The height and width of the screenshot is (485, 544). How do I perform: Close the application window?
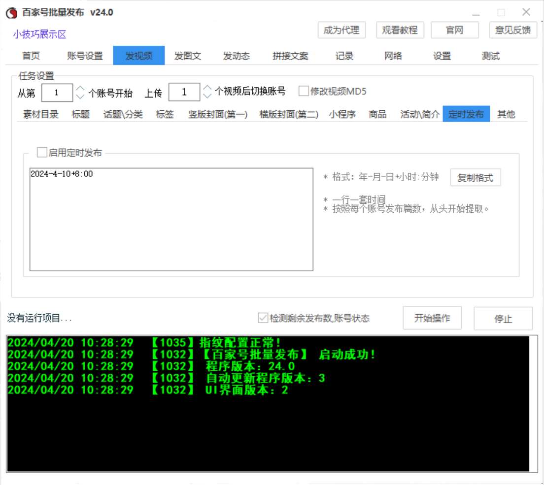point(526,12)
